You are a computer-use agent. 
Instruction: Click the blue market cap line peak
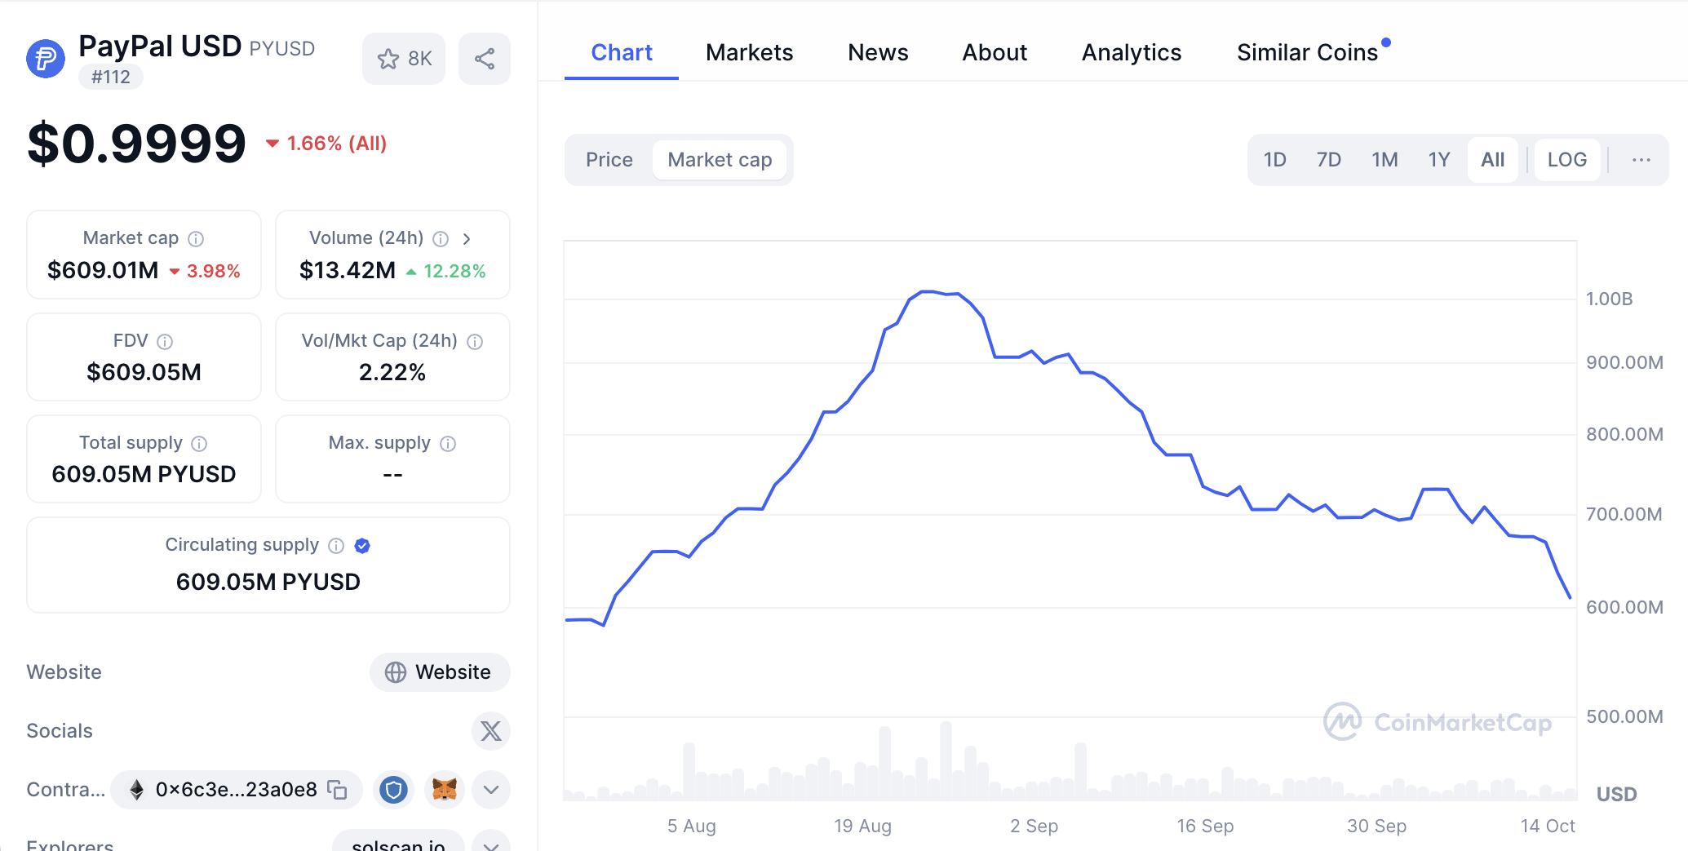click(926, 291)
